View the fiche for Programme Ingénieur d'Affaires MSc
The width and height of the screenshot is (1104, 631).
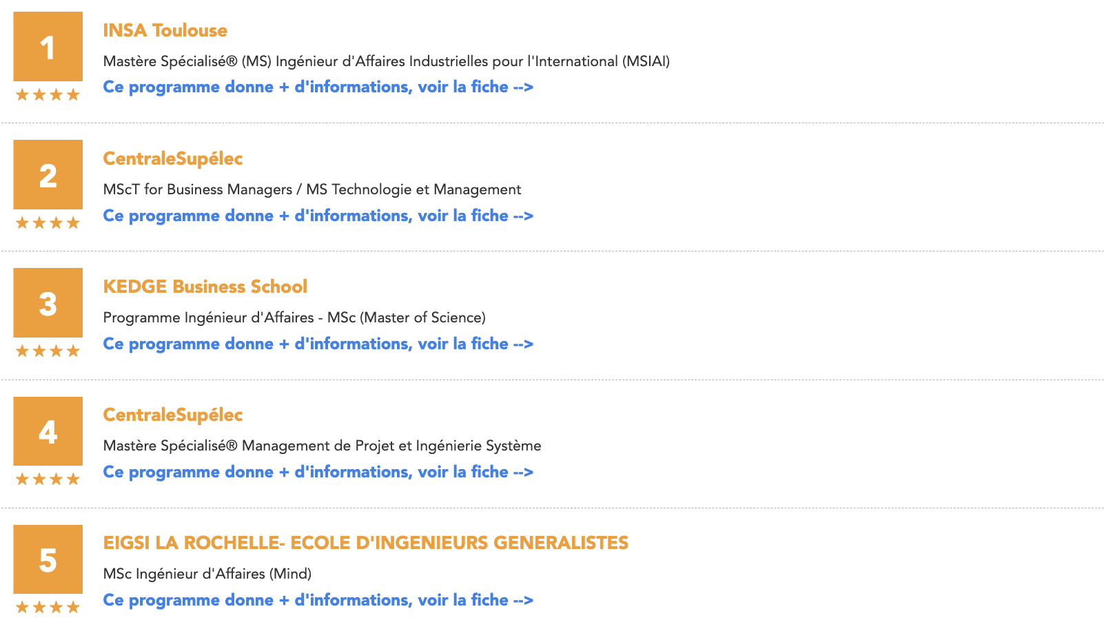tap(318, 344)
